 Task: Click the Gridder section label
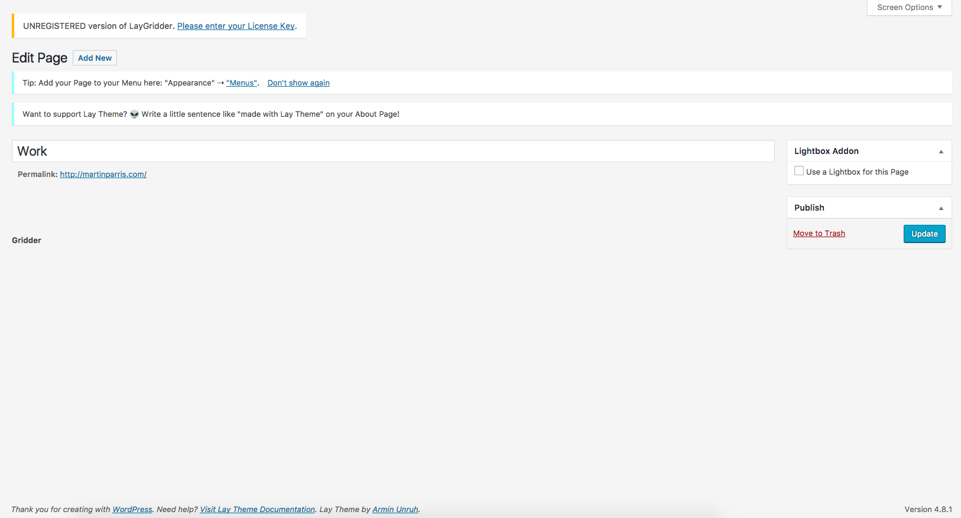27,241
